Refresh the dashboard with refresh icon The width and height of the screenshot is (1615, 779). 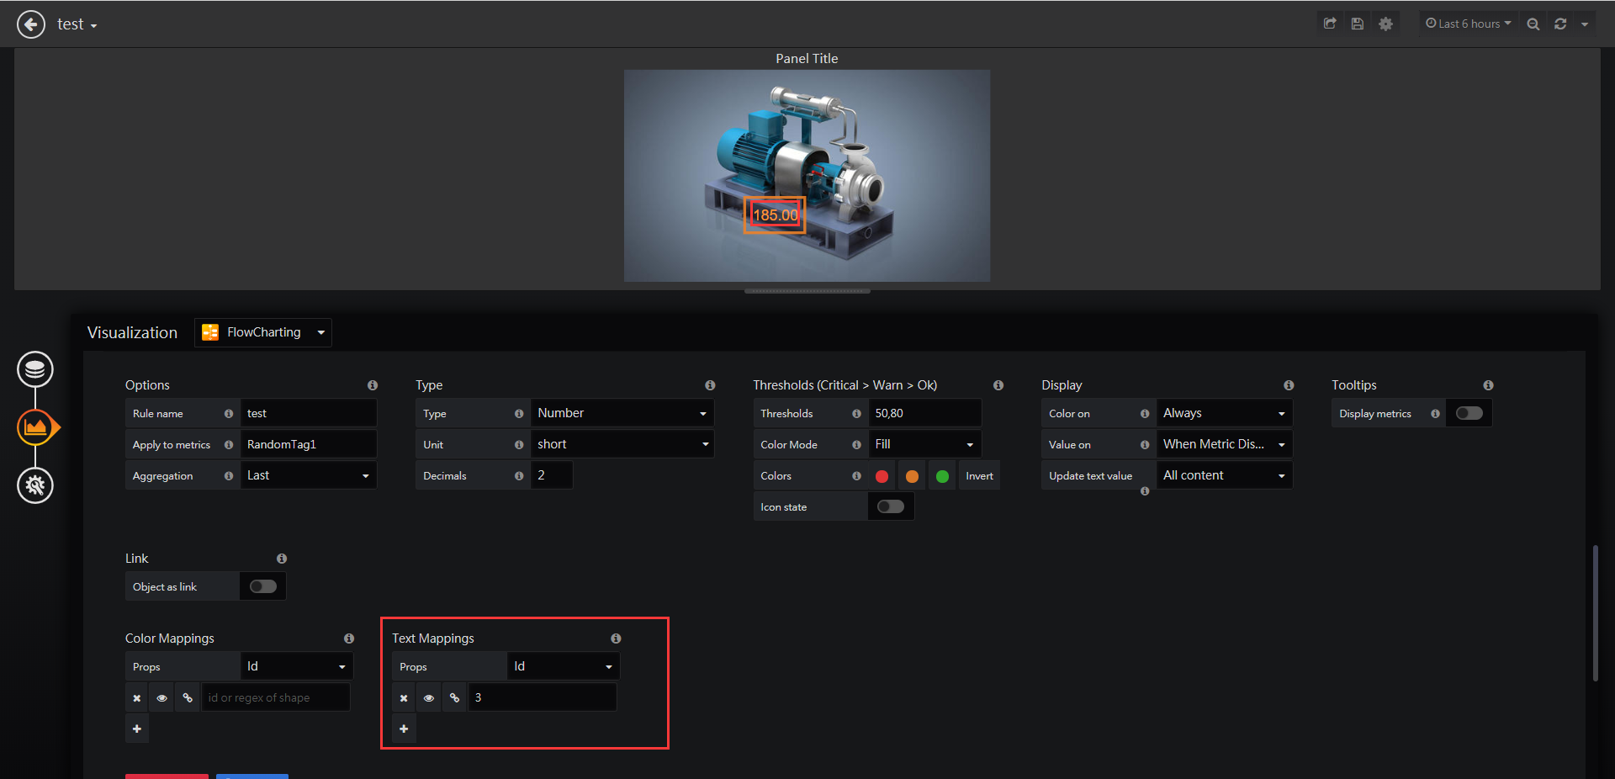1560,24
